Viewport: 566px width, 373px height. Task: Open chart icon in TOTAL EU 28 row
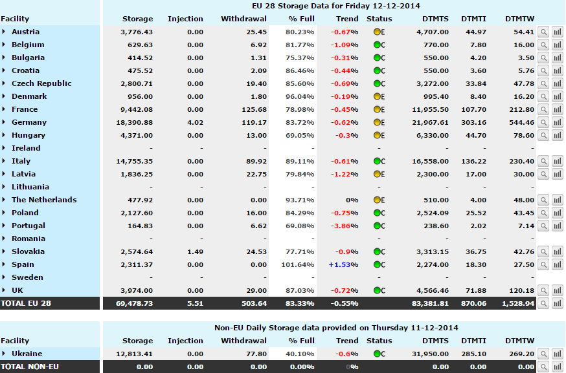click(x=558, y=303)
